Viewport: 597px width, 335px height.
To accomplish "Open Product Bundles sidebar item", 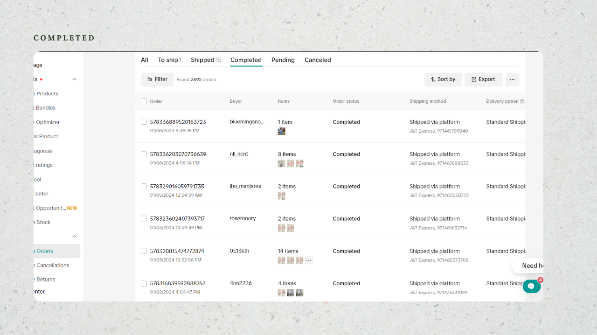I will [45, 108].
